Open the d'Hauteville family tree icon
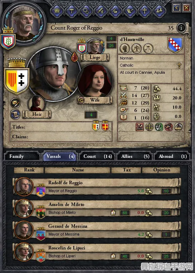195x273 pixels. click(x=136, y=48)
